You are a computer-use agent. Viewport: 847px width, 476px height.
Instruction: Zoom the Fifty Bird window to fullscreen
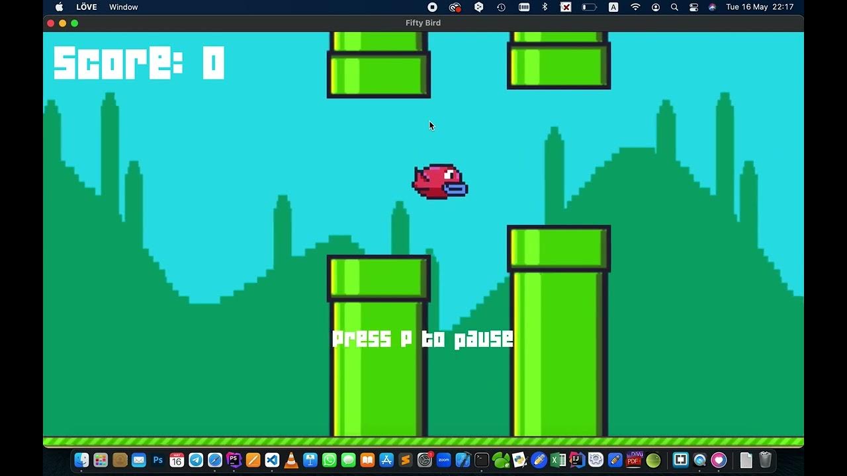[75, 23]
